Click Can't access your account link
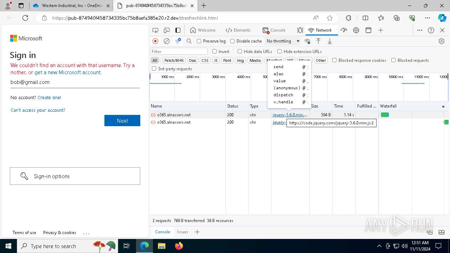Image resolution: width=450 pixels, height=253 pixels. coord(38,110)
